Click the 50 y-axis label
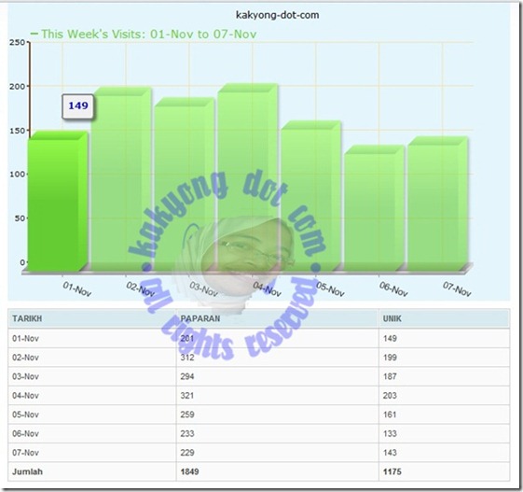 [20, 218]
